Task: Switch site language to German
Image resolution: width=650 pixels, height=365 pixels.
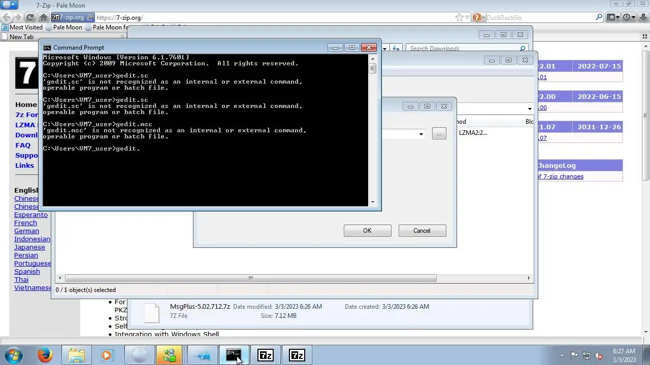Action: coord(26,231)
